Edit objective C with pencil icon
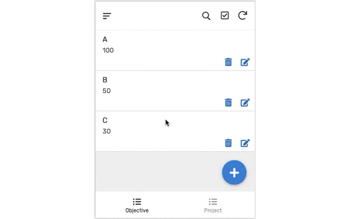Viewport: 350px width, 219px height. pos(245,143)
